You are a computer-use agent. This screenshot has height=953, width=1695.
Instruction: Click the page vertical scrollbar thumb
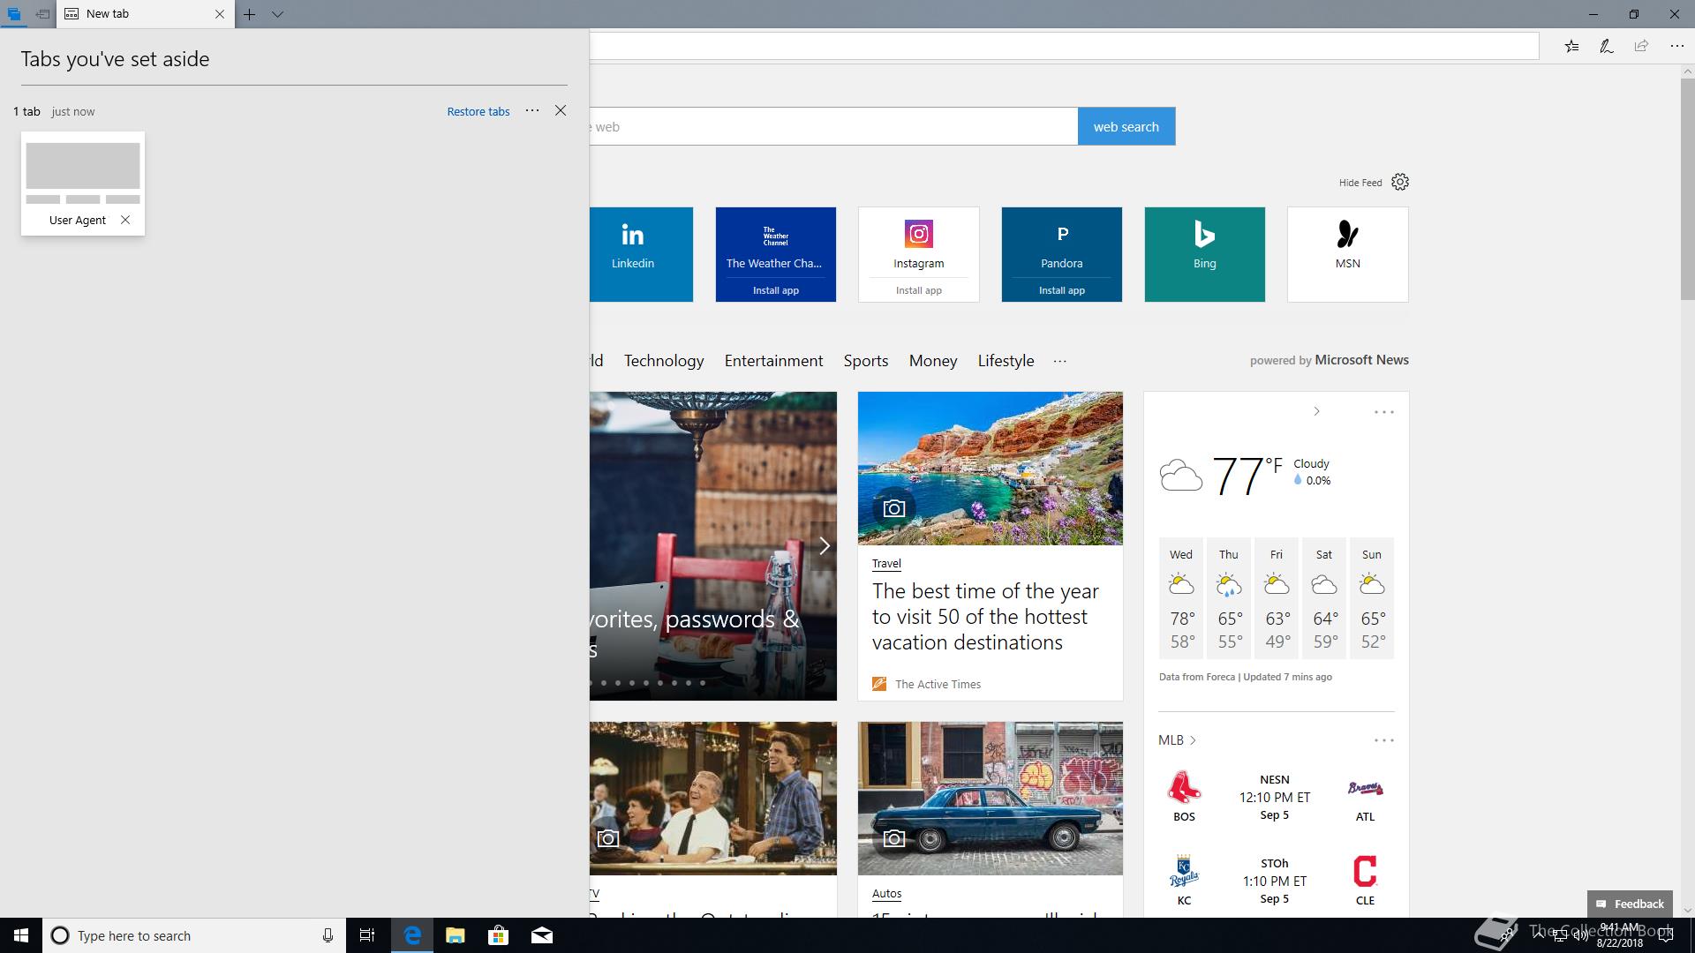[x=1687, y=189]
